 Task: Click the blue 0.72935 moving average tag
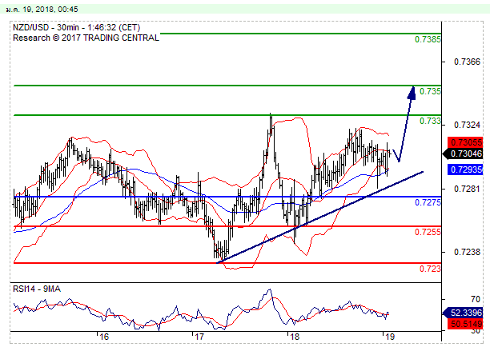(x=465, y=170)
